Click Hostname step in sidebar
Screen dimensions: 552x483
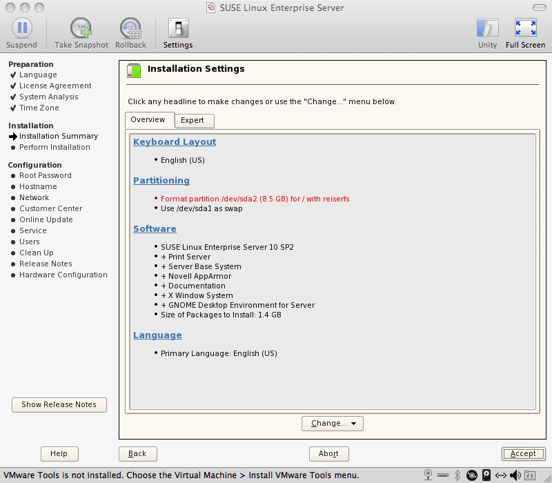[x=38, y=186]
